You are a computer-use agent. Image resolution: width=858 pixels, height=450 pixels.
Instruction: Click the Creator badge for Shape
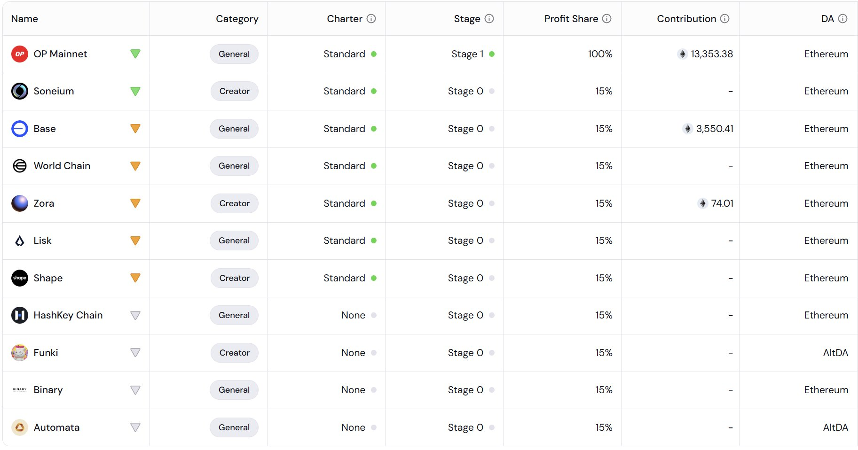pos(235,278)
